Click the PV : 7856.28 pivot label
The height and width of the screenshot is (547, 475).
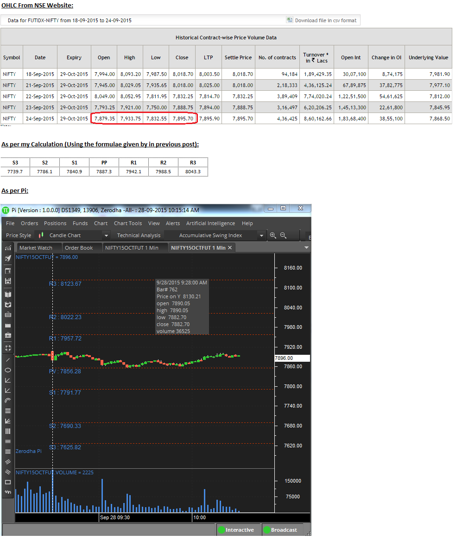[x=65, y=371]
